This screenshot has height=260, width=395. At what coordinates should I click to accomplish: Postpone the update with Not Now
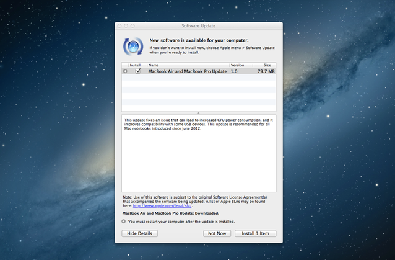217,233
